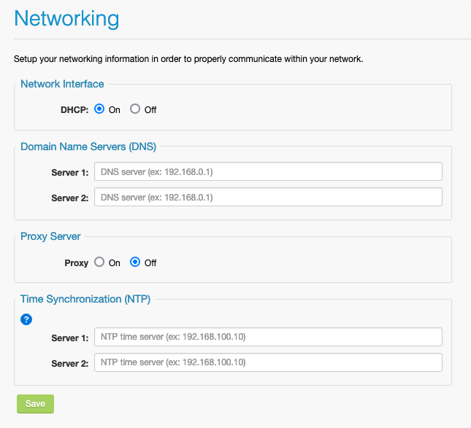The width and height of the screenshot is (471, 428).
Task: Click the blue NTP help question mark icon
Action: 26,319
